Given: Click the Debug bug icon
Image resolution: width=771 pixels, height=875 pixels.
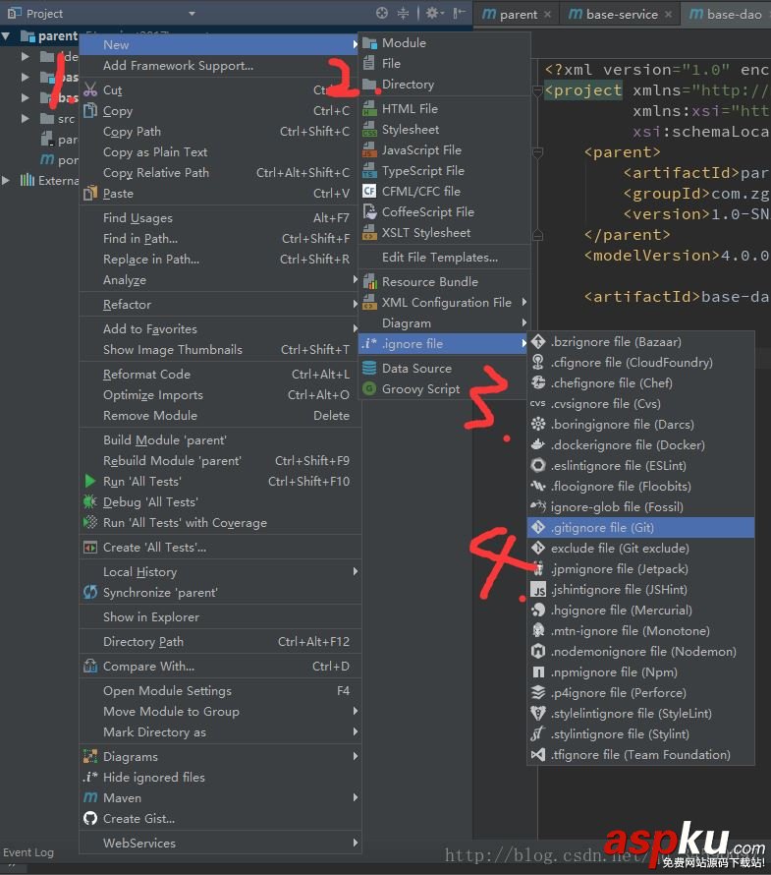Looking at the screenshot, I should tap(90, 501).
